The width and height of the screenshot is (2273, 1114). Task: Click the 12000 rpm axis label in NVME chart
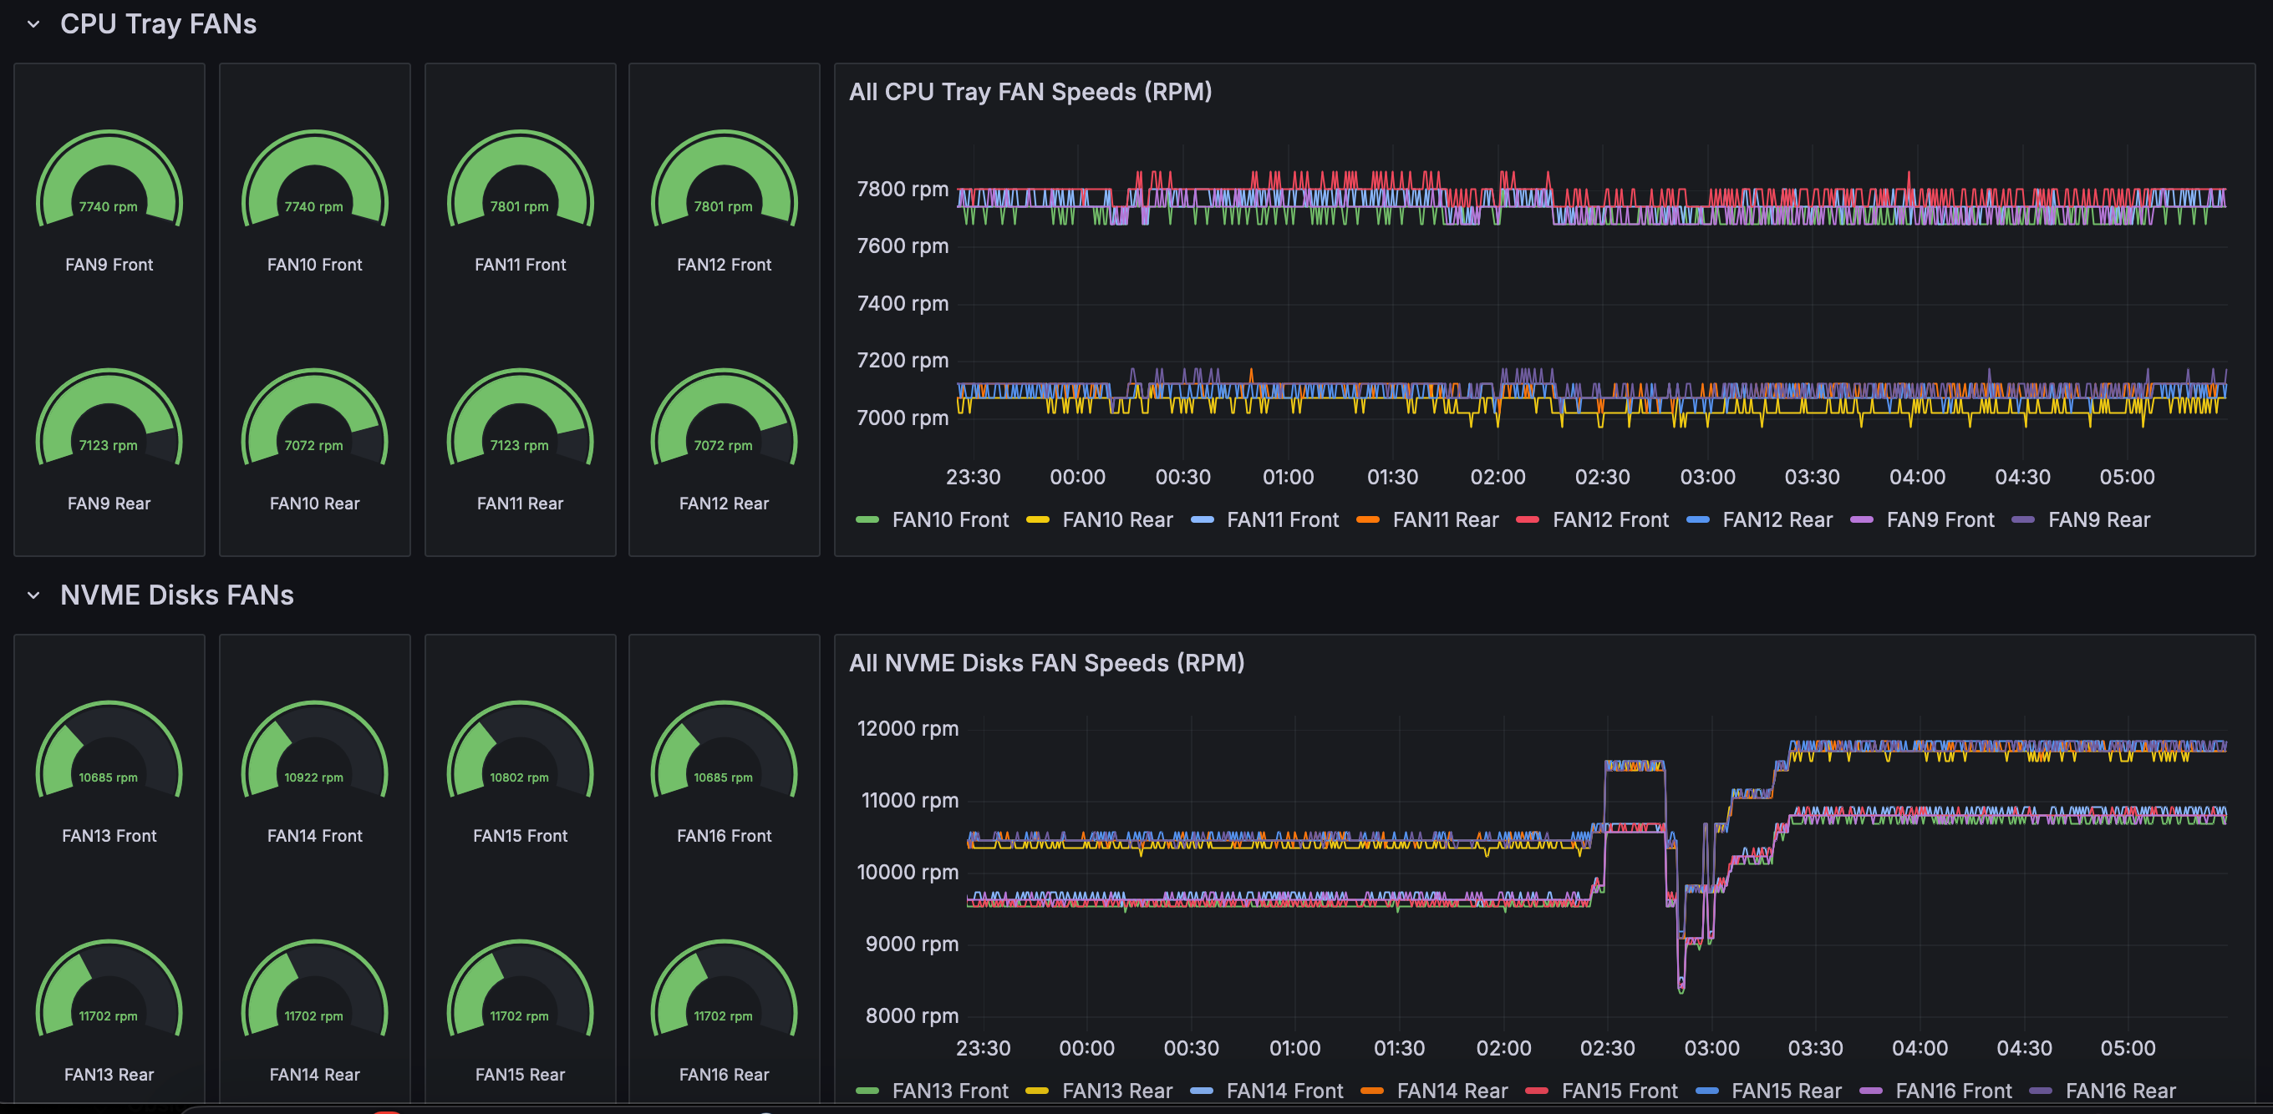(907, 728)
